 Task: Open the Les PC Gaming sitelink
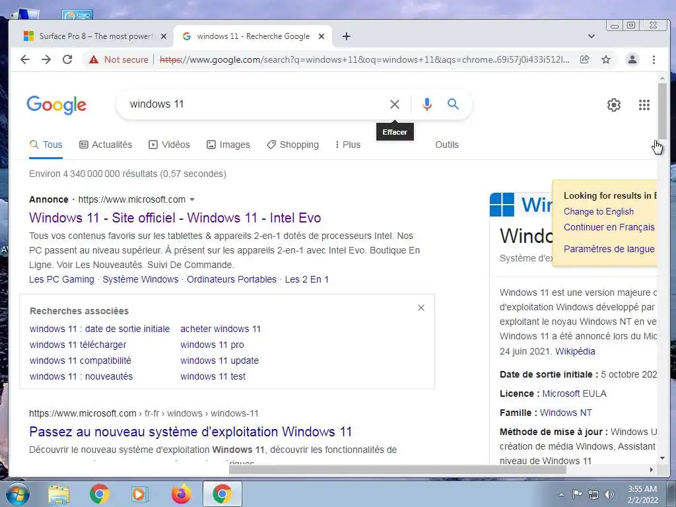pos(61,279)
